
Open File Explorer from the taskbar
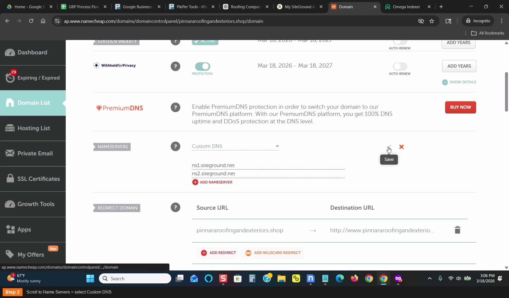point(281,278)
